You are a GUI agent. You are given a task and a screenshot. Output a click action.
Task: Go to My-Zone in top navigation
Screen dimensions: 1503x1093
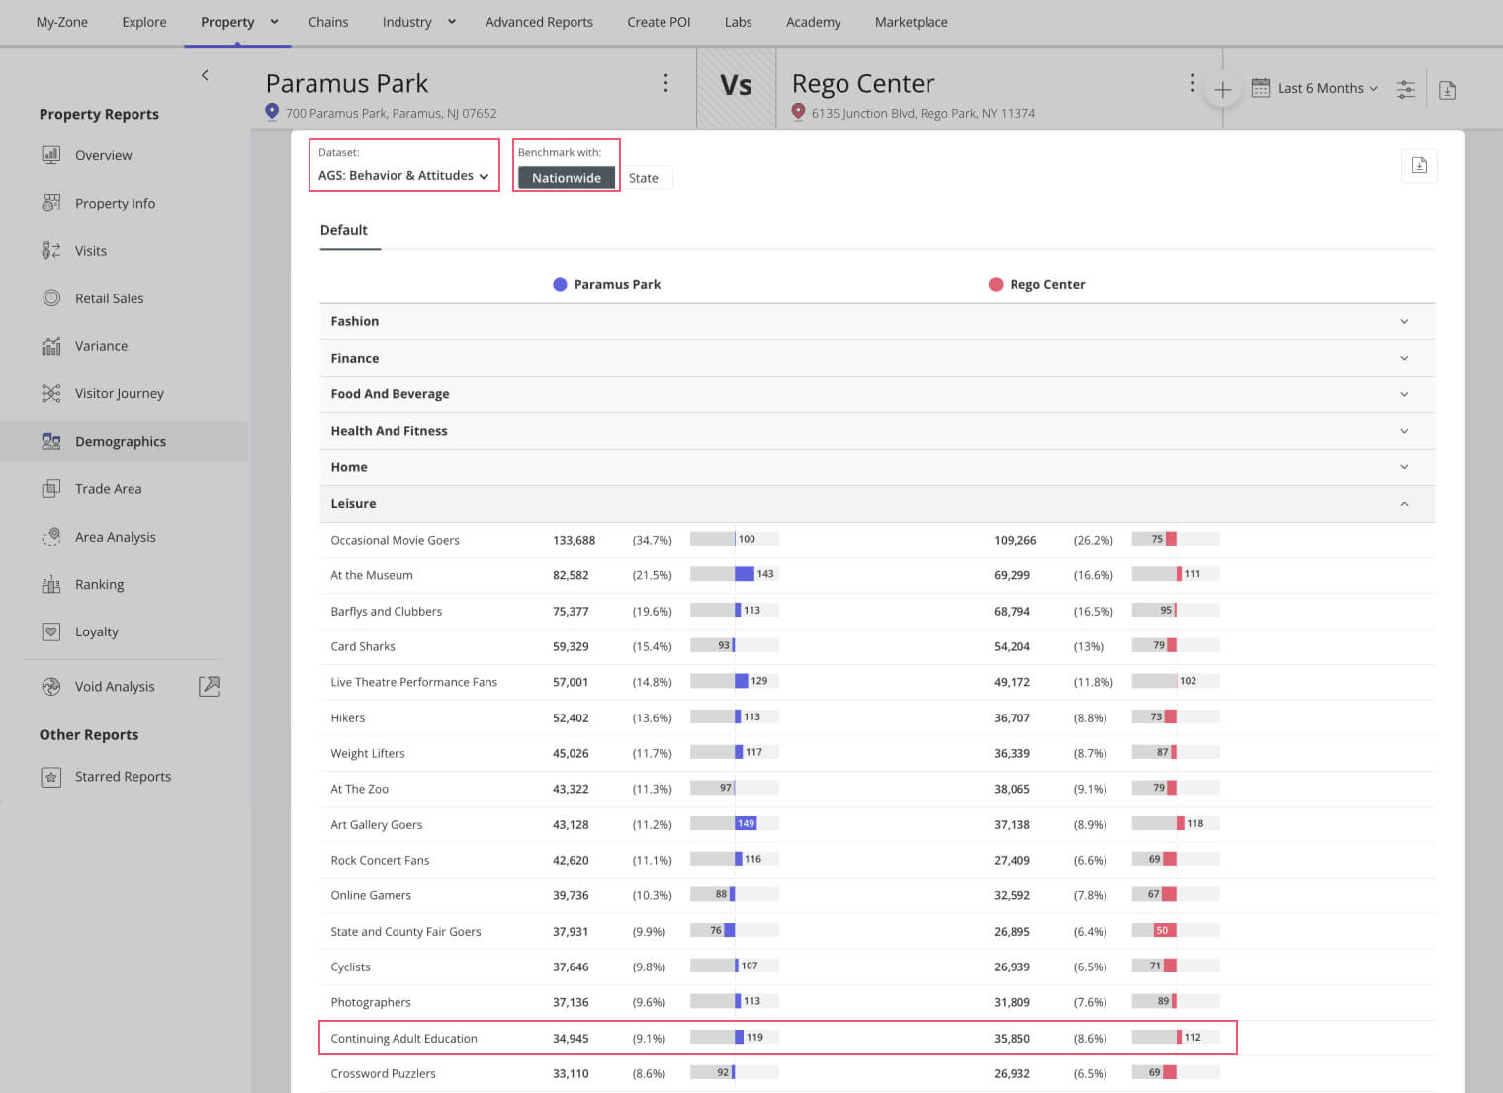61,22
